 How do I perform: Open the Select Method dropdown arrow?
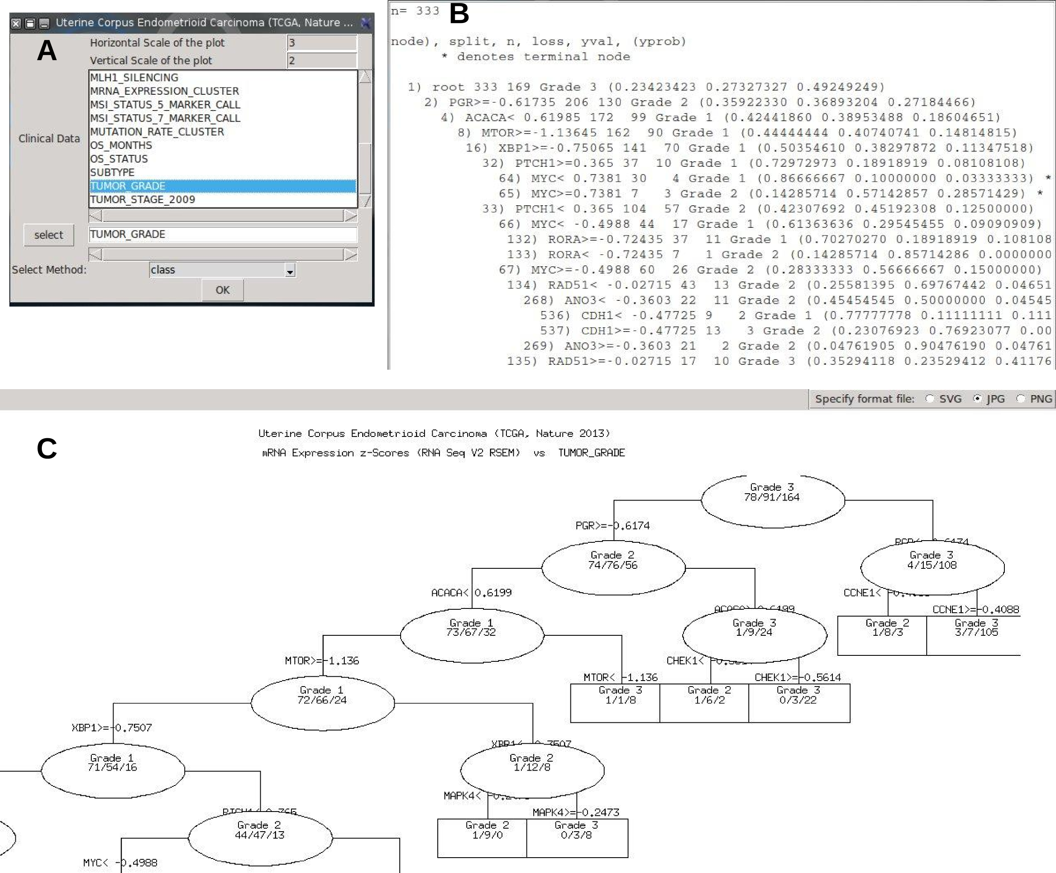[290, 271]
